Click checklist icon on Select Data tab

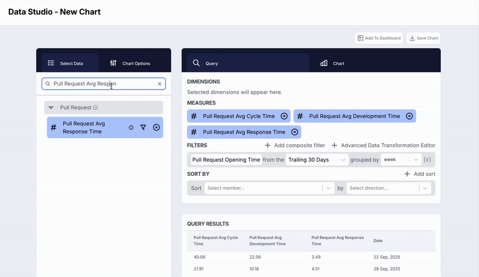tap(51, 63)
